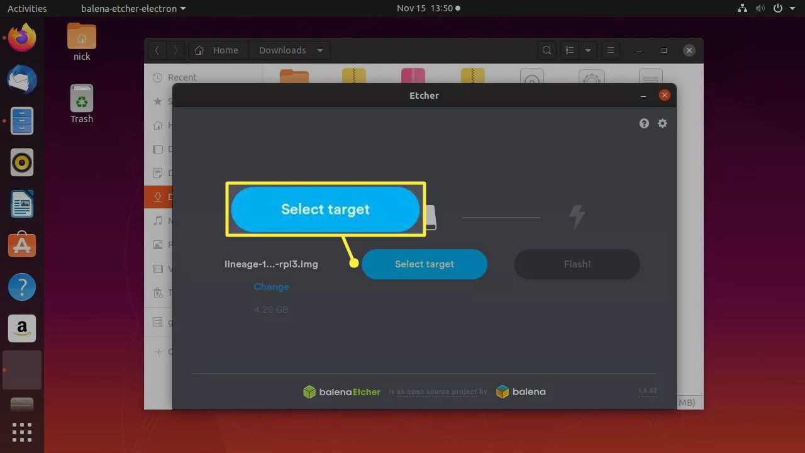Click the search icon in Files window

[547, 50]
